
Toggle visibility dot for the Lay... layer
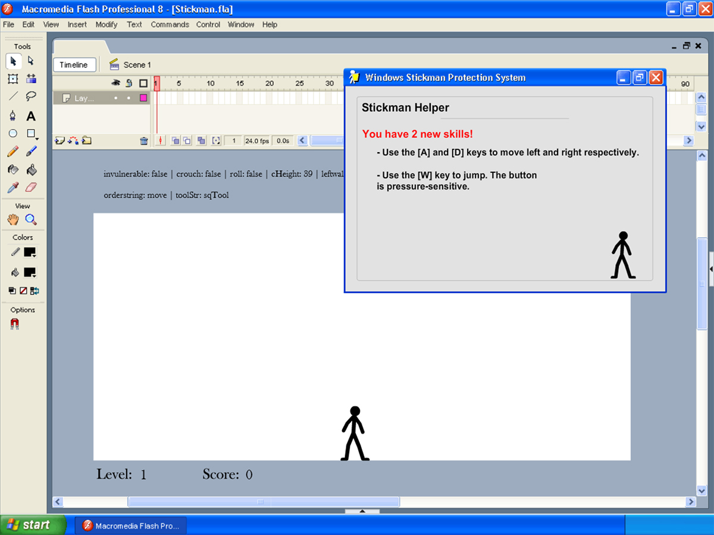[x=116, y=98]
